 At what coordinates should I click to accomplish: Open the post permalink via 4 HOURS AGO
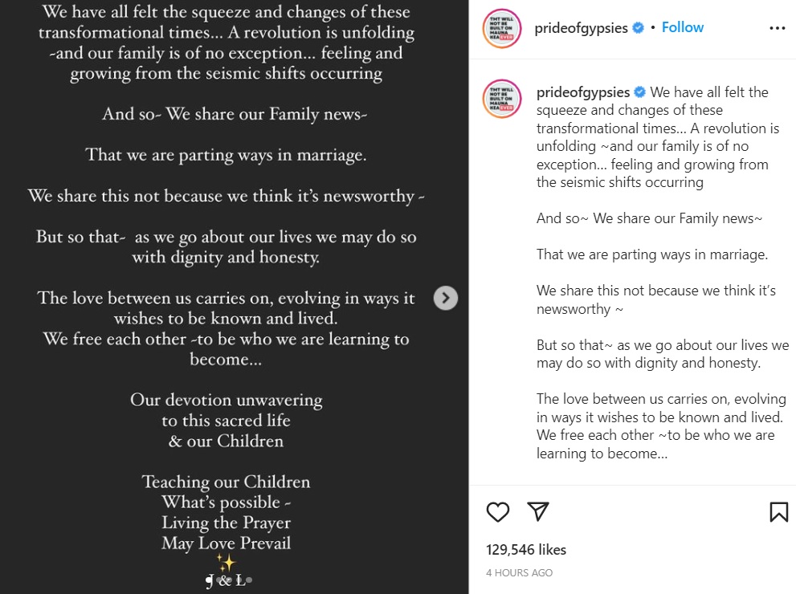519,573
